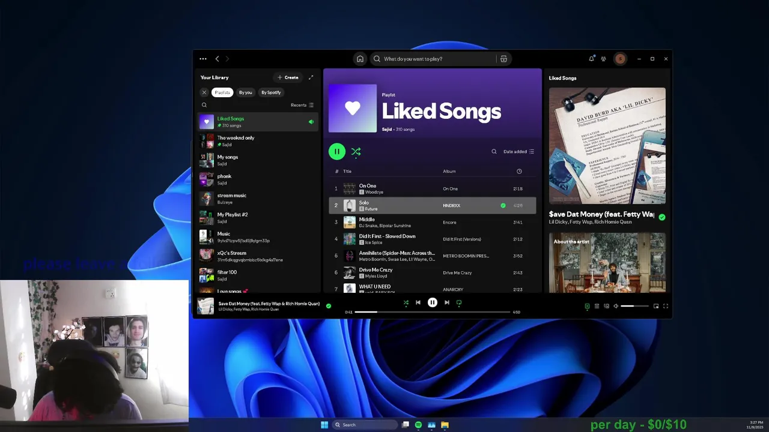The height and width of the screenshot is (432, 769).
Task: Open The weeknd only playlist
Action: point(258,141)
